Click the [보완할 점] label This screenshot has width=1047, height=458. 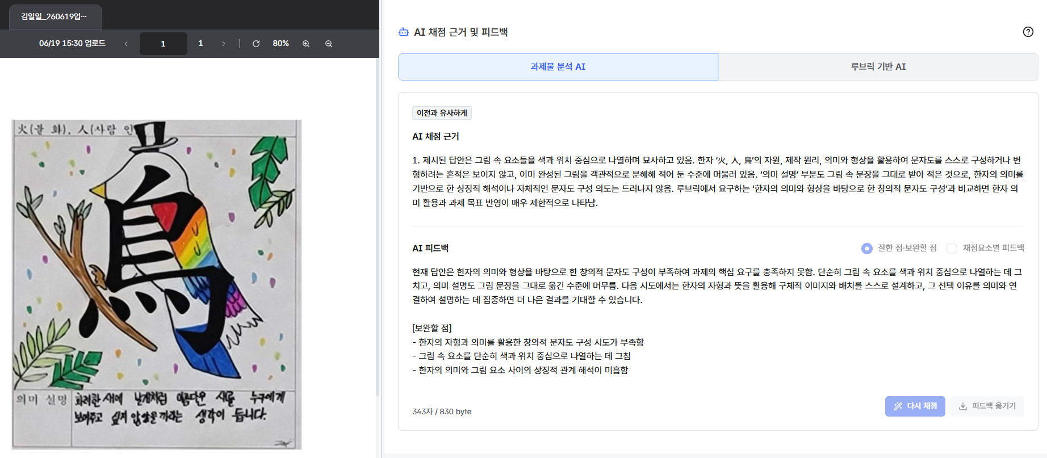point(432,328)
